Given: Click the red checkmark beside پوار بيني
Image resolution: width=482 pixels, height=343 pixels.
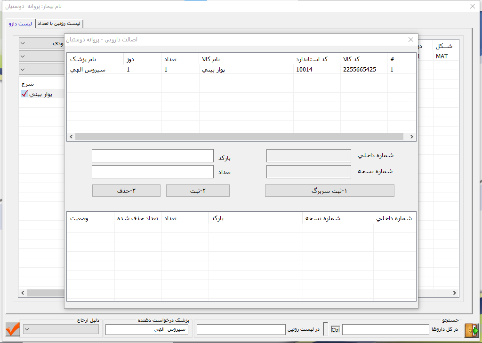Looking at the screenshot, I should [x=24, y=94].
